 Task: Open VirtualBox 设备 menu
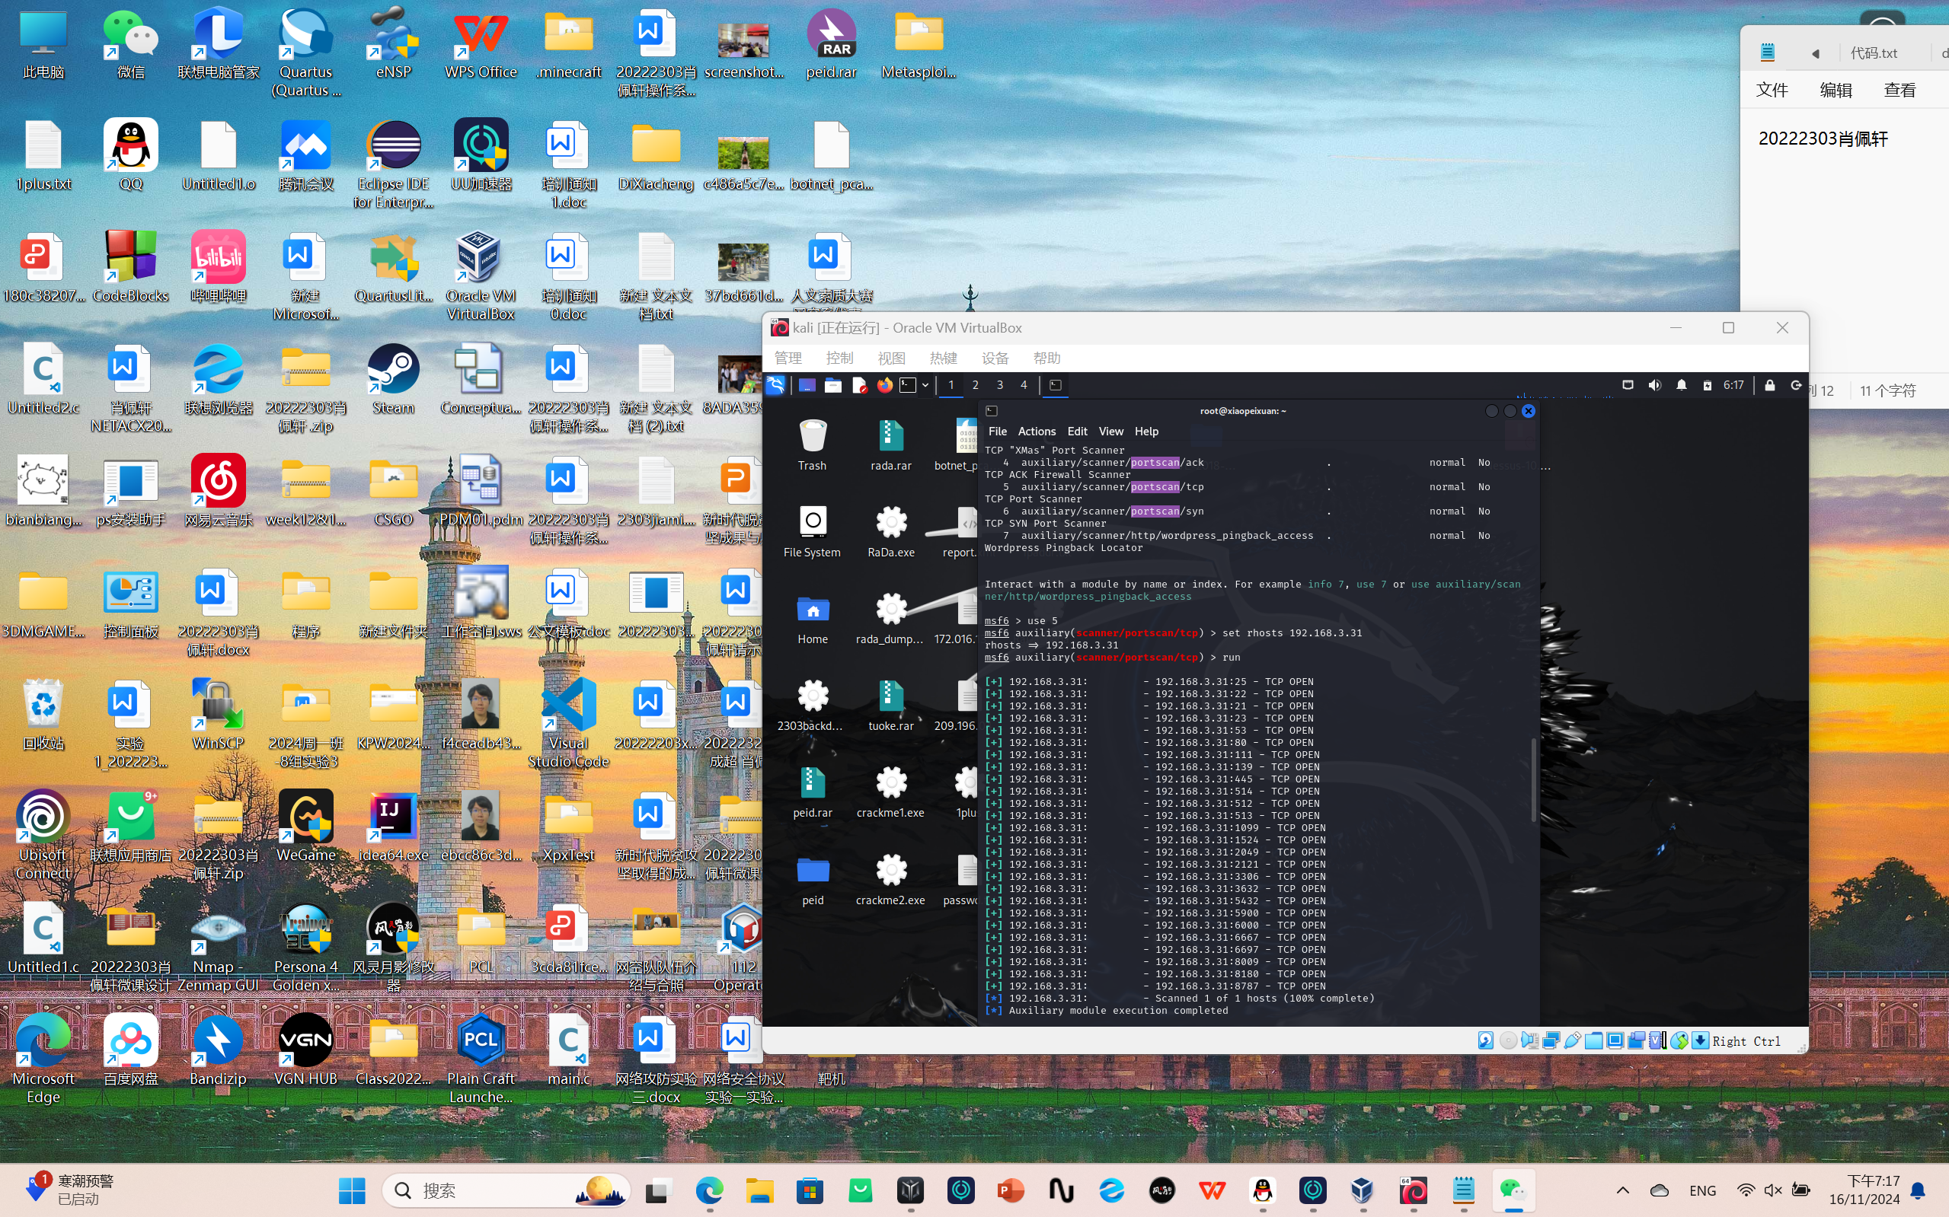[995, 358]
